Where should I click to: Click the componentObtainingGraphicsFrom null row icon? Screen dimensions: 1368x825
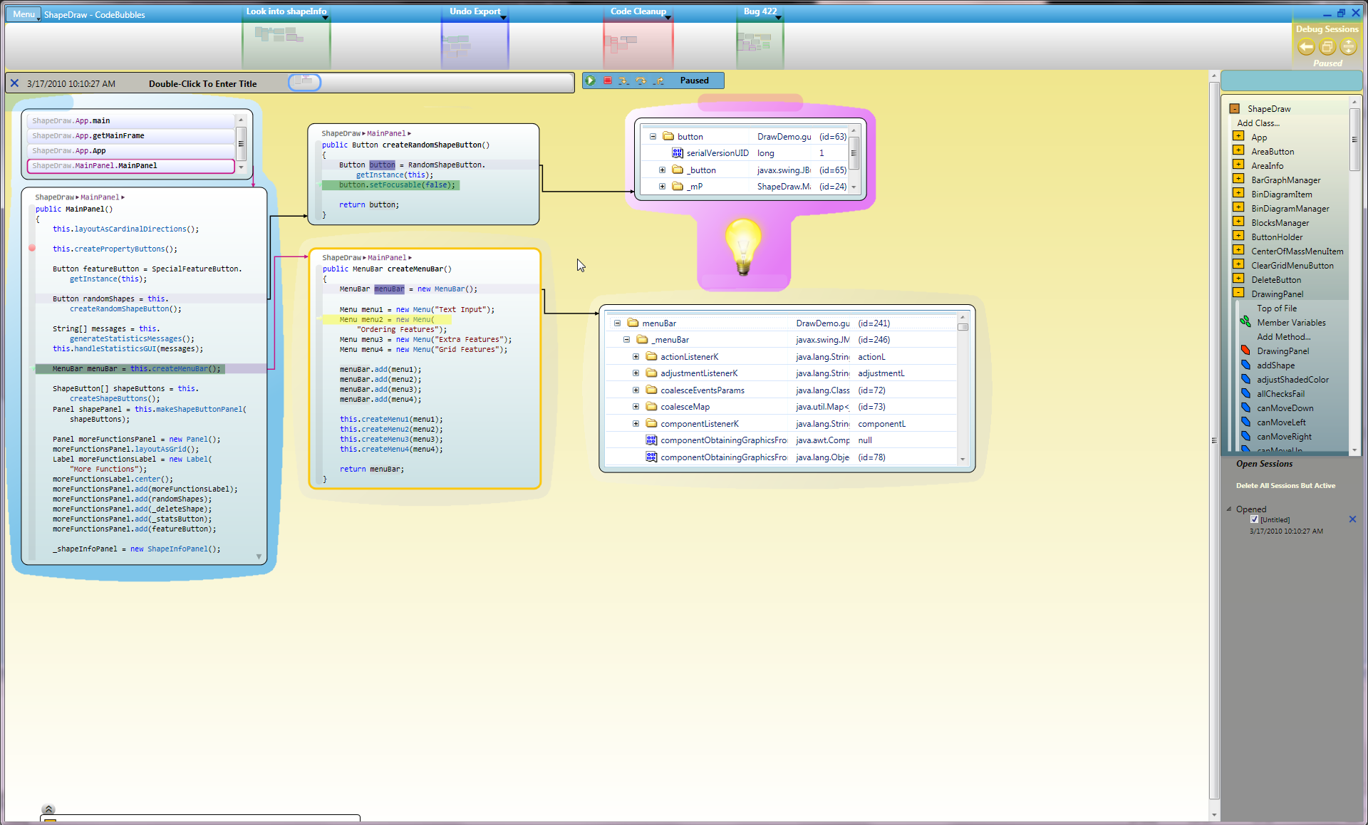coord(651,440)
